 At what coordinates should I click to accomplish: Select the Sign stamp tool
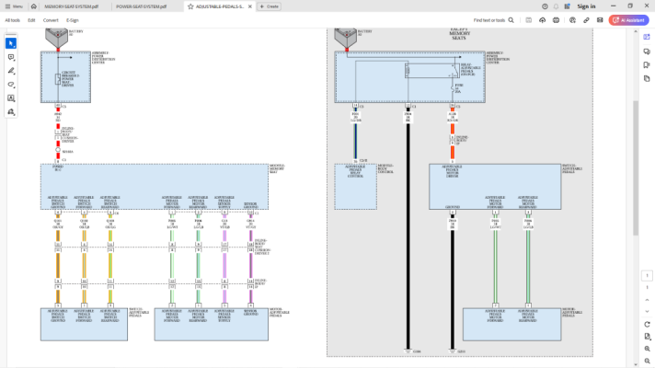[11, 112]
